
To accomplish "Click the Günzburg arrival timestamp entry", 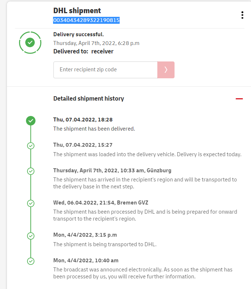I will tap(112, 170).
